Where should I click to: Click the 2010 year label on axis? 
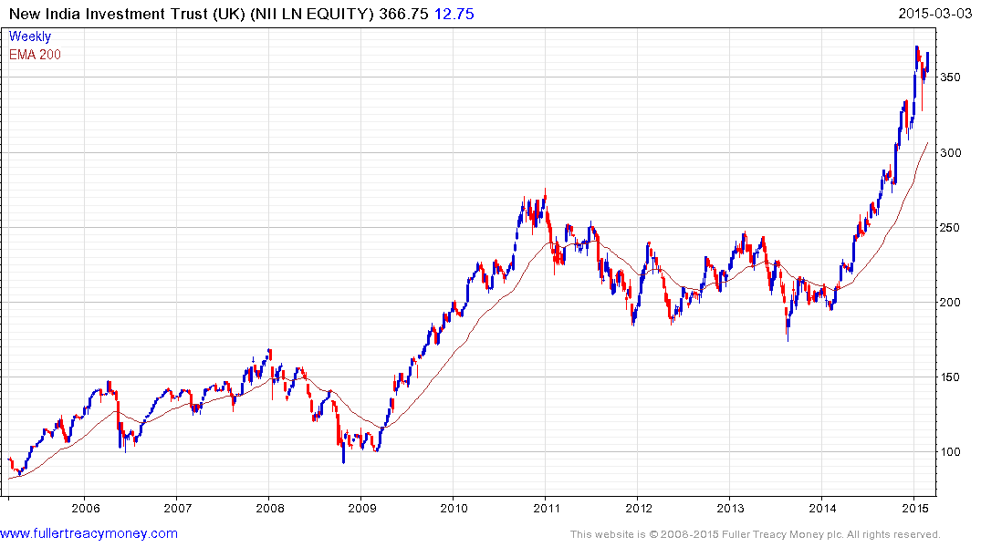[x=454, y=508]
